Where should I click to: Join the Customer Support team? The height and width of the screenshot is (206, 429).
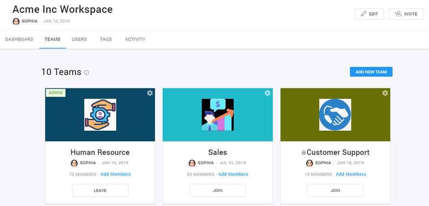tap(335, 190)
